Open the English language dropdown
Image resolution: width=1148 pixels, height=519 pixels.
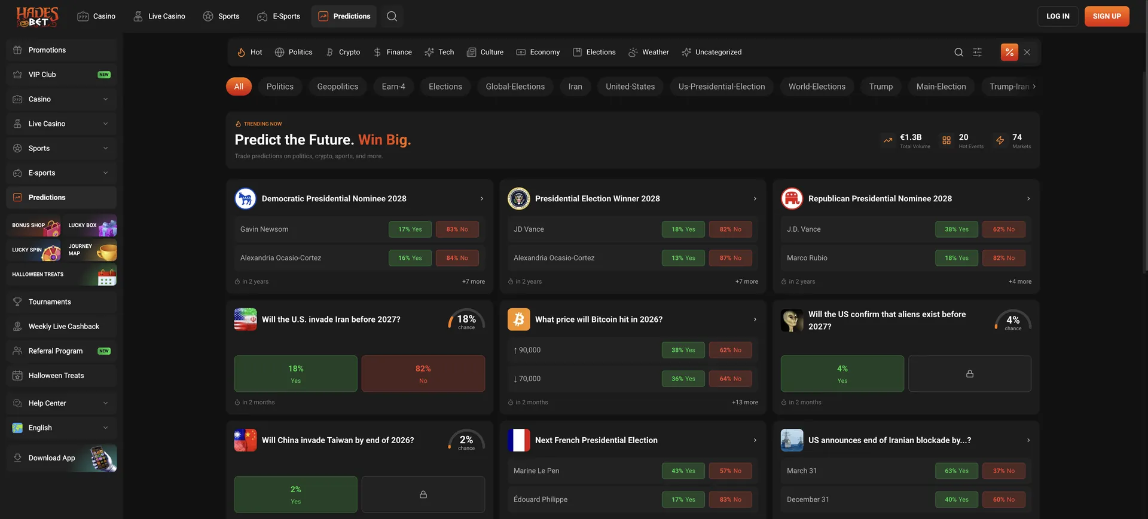point(62,428)
